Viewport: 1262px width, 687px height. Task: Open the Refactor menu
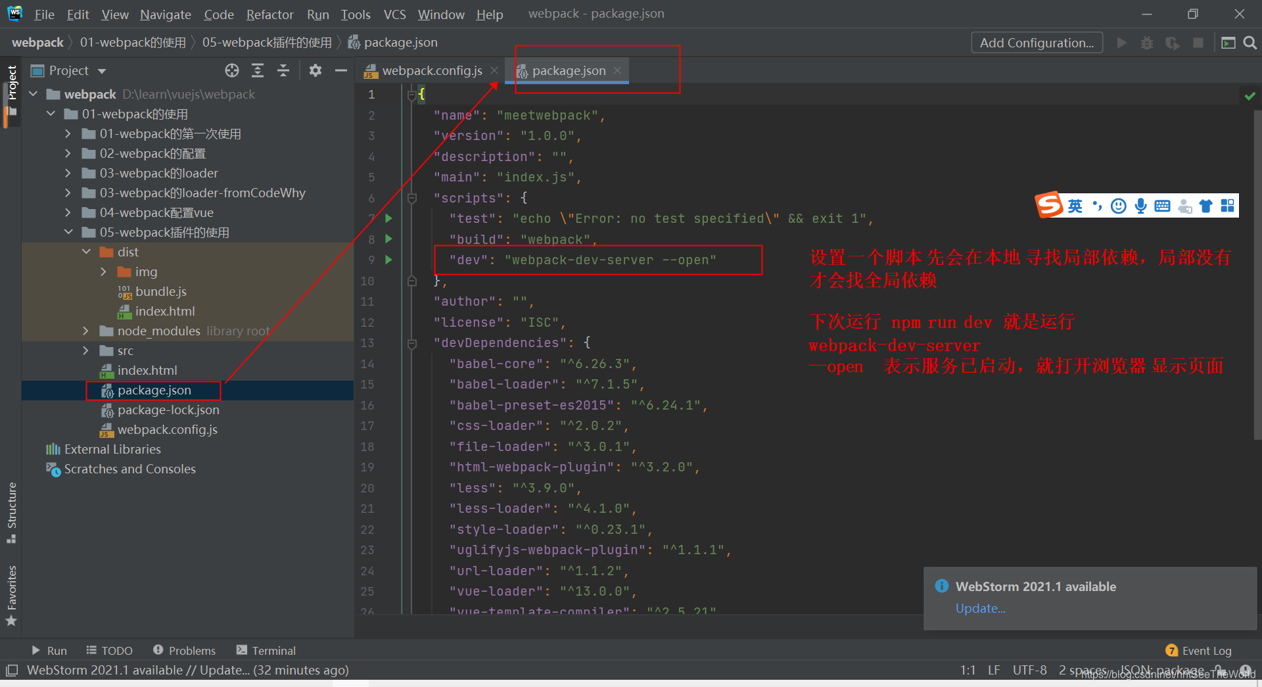pyautogui.click(x=269, y=14)
